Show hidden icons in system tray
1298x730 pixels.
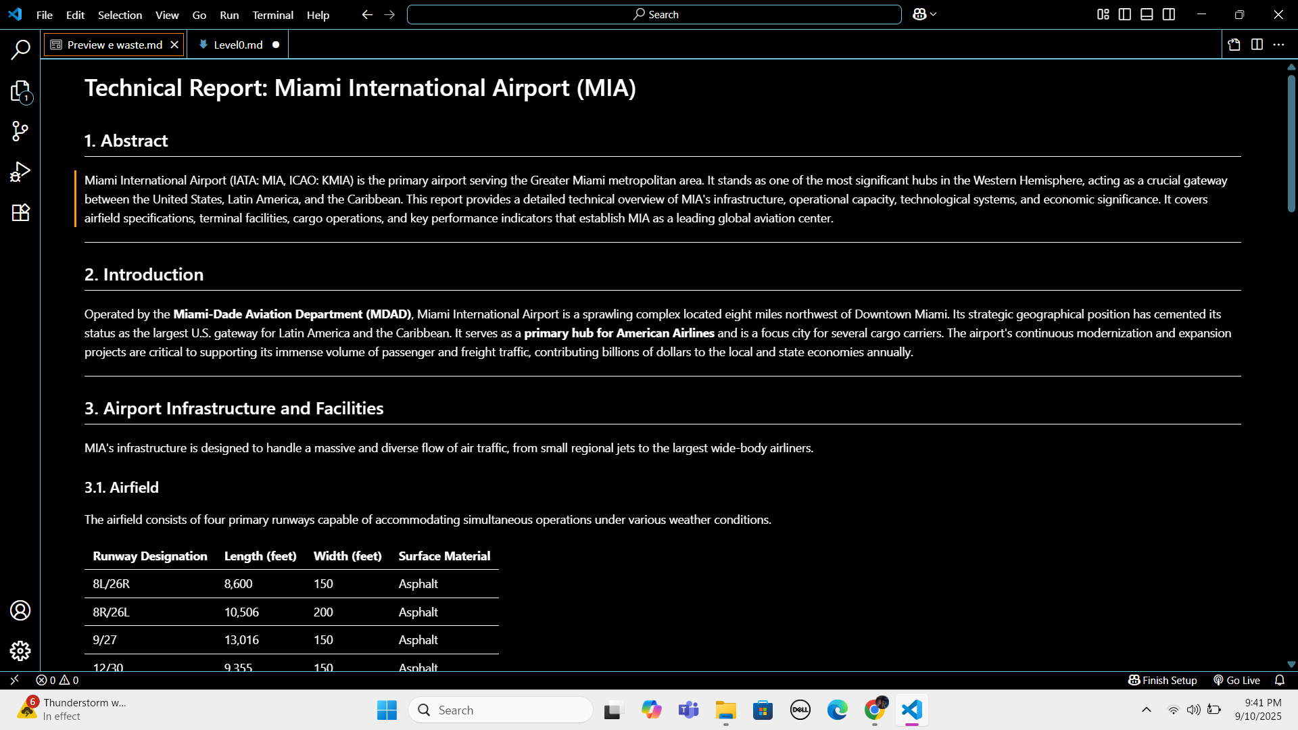(1147, 710)
